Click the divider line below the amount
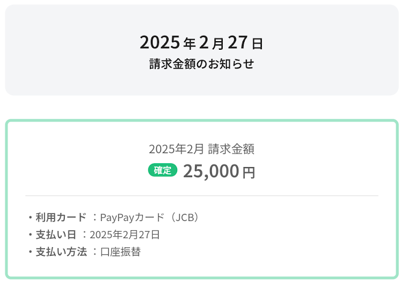This screenshot has height=281, width=401. click(201, 196)
